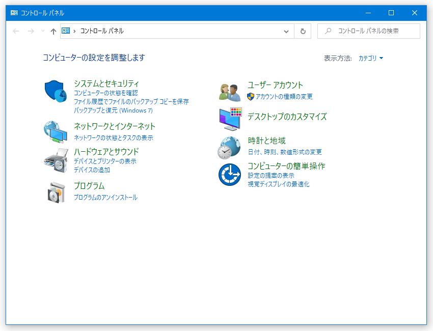Click the UAC shield beside アカウントの種類の変更
Screen dimensions: 433x331
click(251, 97)
